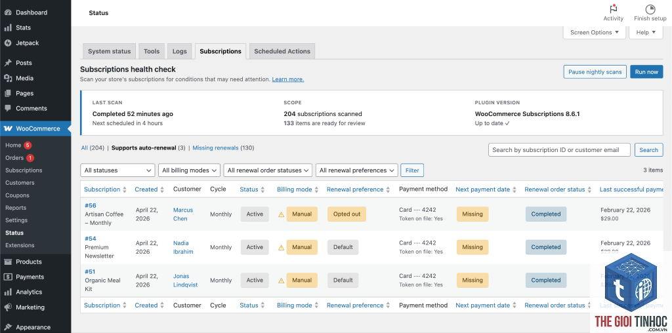Screen dimensions: 672x333
Task: Click the Completed badge in #51 row
Action: pos(545,281)
